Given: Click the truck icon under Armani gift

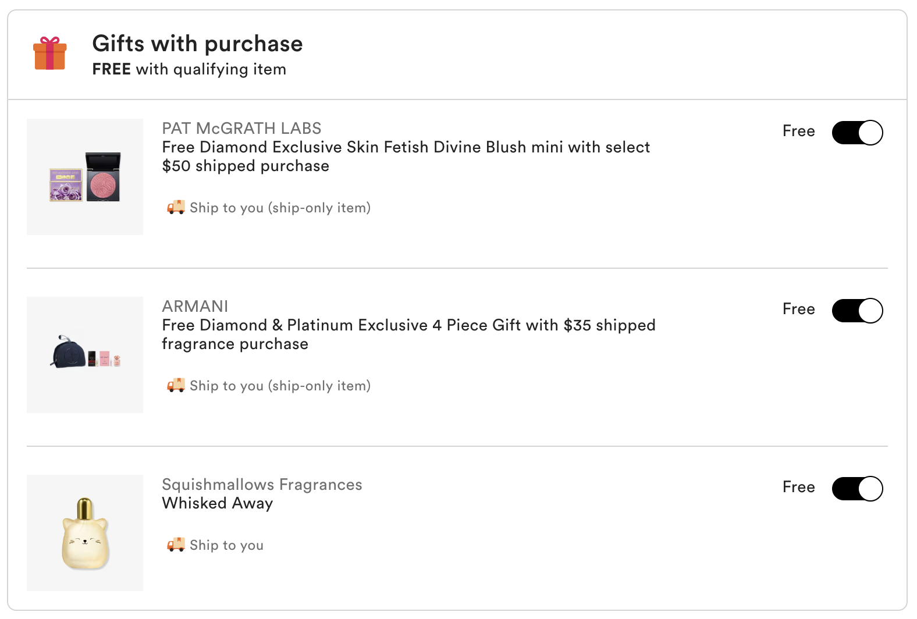Looking at the screenshot, I should [x=176, y=385].
